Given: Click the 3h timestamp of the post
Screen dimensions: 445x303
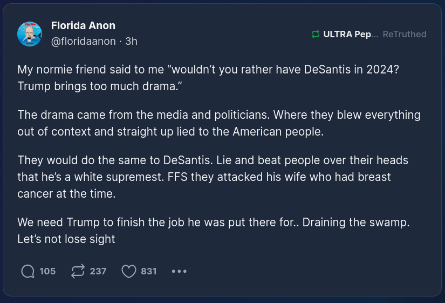Looking at the screenshot, I should coord(131,41).
